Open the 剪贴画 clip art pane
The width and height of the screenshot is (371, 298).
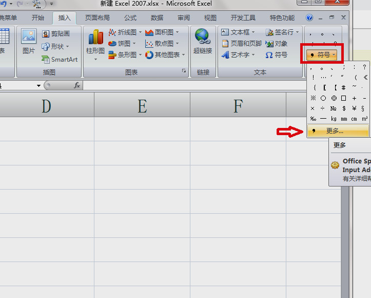click(x=55, y=33)
